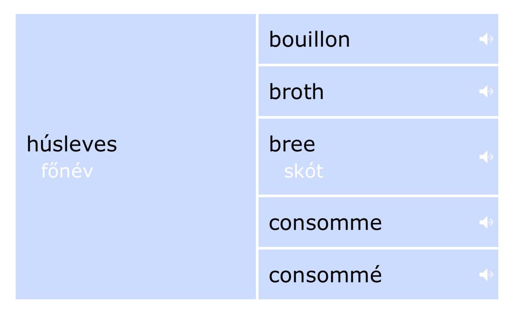
Task: Open the broth translation word
Action: tap(296, 92)
